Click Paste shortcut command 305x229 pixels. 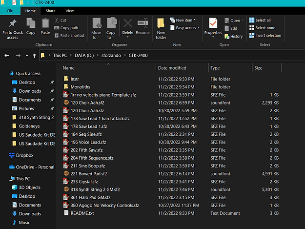tap(70, 36)
